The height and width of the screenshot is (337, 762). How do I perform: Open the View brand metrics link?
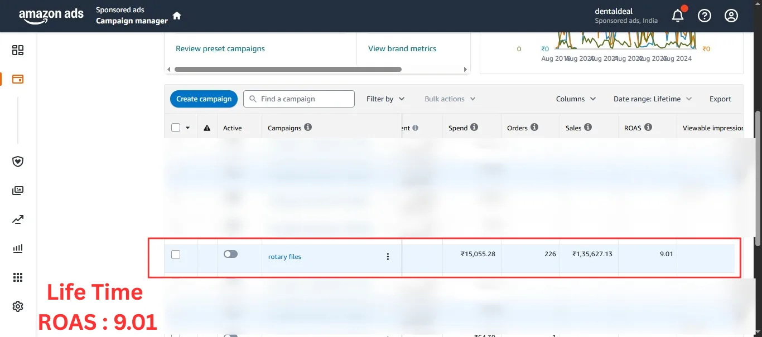pyautogui.click(x=402, y=48)
